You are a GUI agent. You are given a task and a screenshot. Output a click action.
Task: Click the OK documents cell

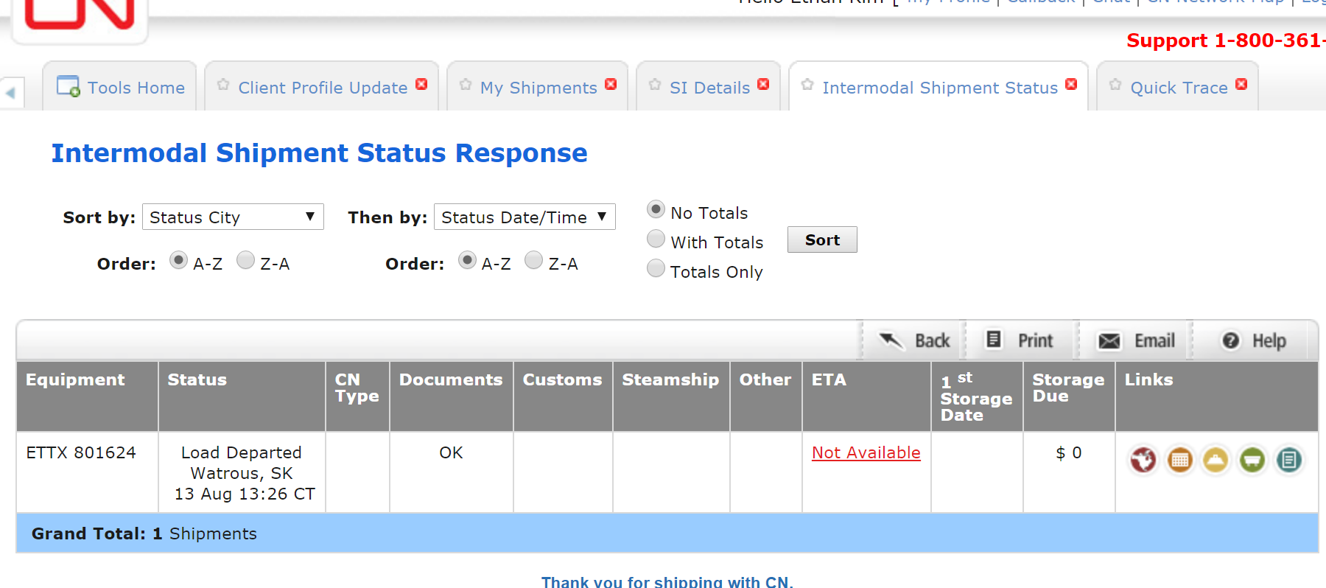451,472
